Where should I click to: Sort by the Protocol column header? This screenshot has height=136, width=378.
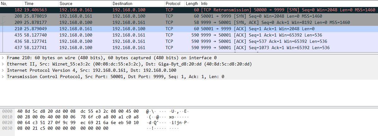175,3
